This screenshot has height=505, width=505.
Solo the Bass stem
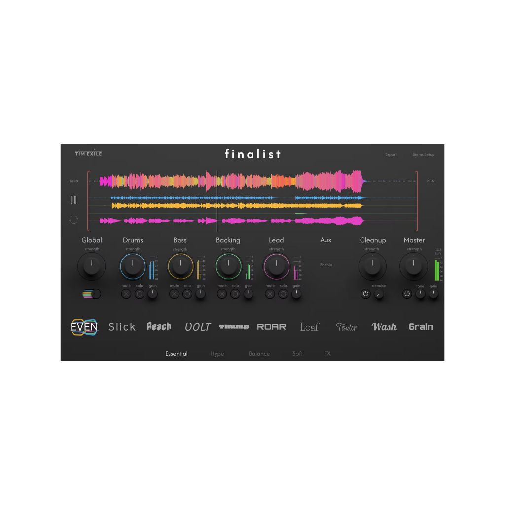coord(187,294)
